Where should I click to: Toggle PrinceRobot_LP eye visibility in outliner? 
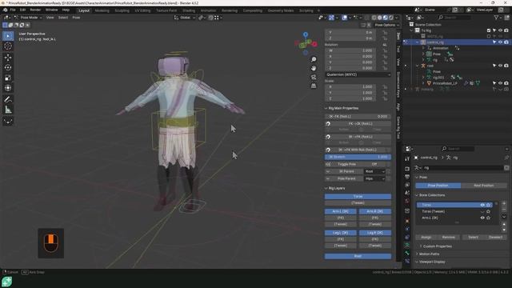[x=500, y=83]
